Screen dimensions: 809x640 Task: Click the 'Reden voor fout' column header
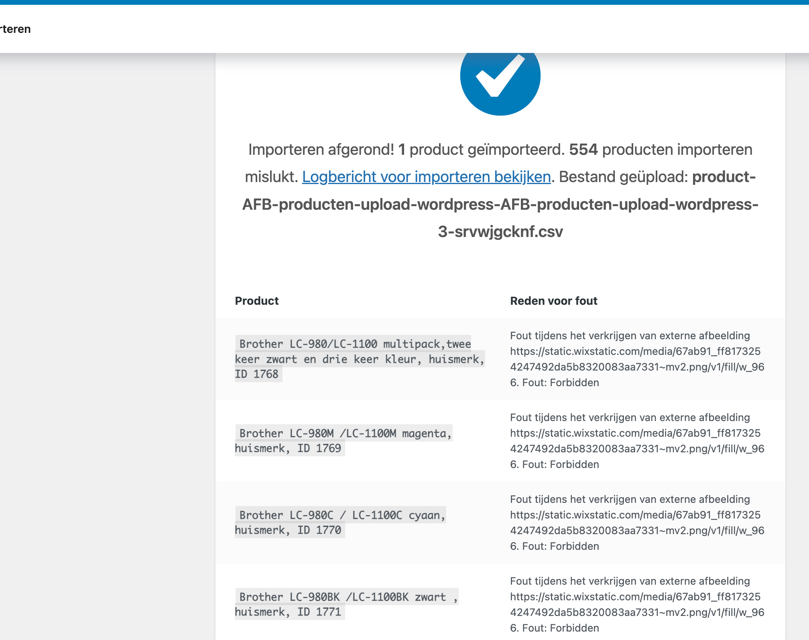553,301
